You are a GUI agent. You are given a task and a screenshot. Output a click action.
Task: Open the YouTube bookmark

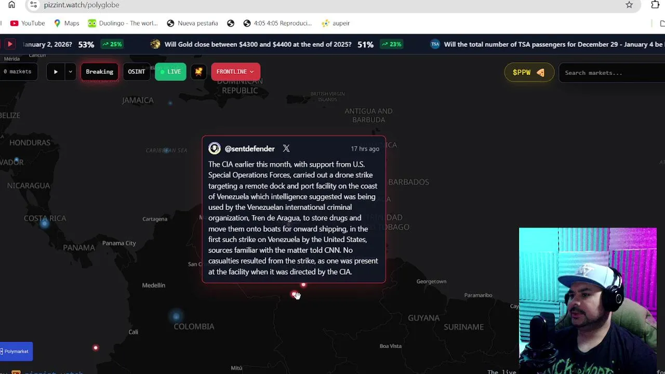click(28, 23)
